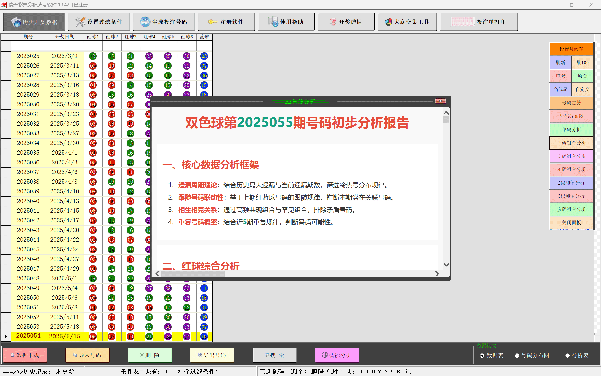Open the 历史开奖数据 panel
This screenshot has height=376, width=601.
tap(34, 21)
